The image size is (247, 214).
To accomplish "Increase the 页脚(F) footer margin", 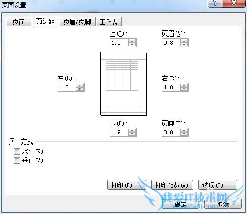I will coord(184,130).
